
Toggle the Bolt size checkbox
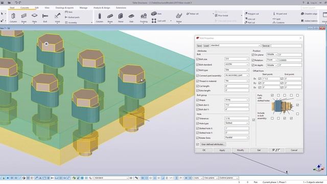pos(198,59)
